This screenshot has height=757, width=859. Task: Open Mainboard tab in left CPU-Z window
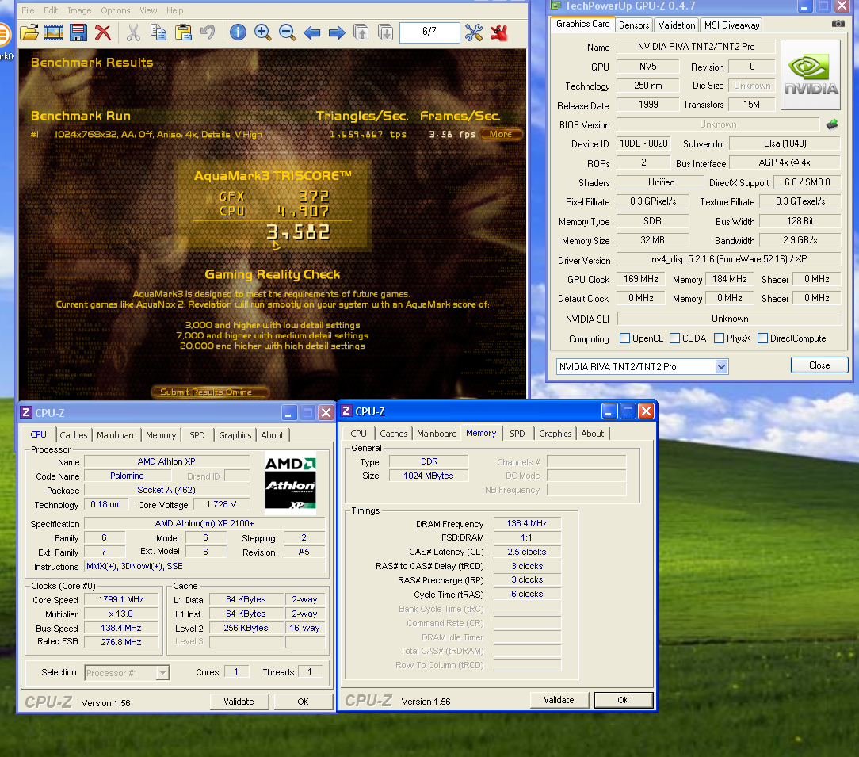click(116, 434)
